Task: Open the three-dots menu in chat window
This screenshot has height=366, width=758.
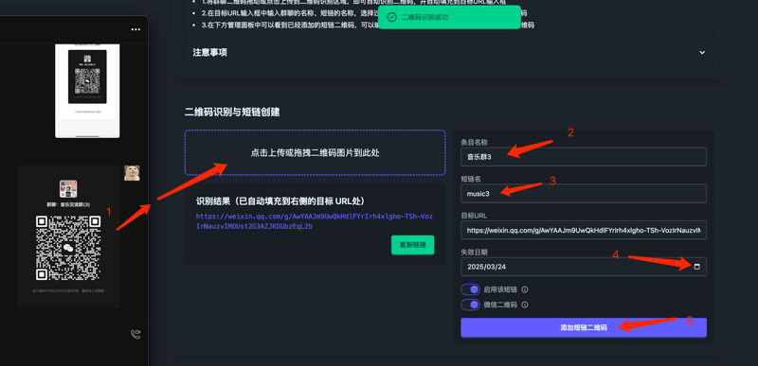Action: 135,30
